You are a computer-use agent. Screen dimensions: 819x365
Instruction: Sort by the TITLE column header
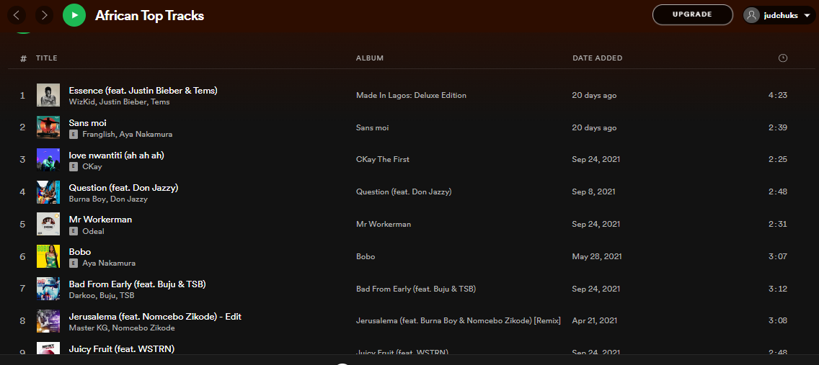(x=47, y=58)
